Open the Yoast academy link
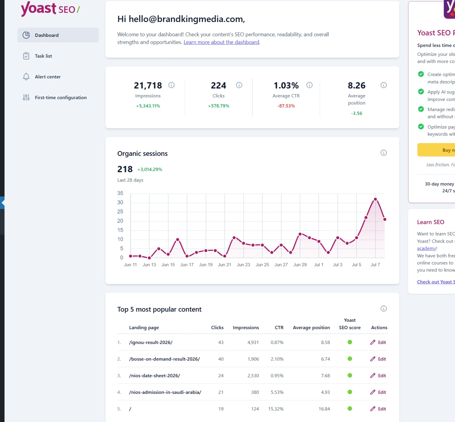This screenshot has width=455, height=422. [427, 248]
